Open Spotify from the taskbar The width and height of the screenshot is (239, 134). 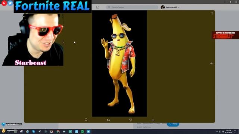[x=82, y=131]
